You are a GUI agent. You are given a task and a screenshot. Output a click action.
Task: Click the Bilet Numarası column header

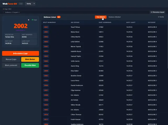coord(49,22)
